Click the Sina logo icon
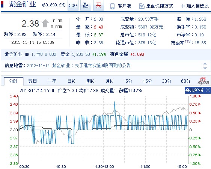The height and width of the screenshot is (169, 211). coord(203,81)
